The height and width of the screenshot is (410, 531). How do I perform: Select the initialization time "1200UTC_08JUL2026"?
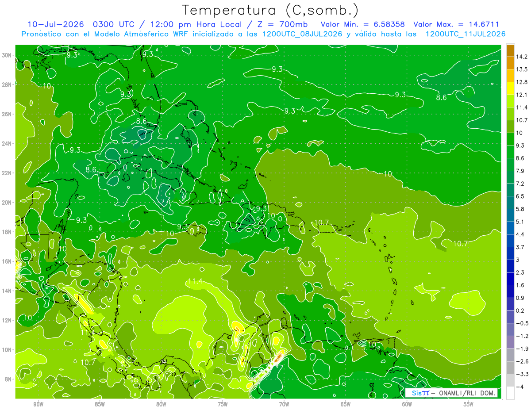click(303, 34)
